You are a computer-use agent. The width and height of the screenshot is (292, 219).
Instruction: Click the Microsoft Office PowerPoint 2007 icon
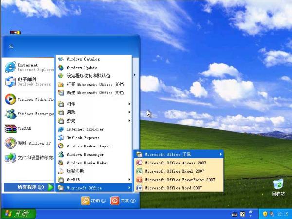tap(139, 180)
